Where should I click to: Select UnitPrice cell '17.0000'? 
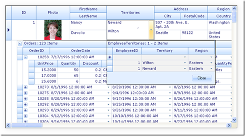tap(46, 75)
